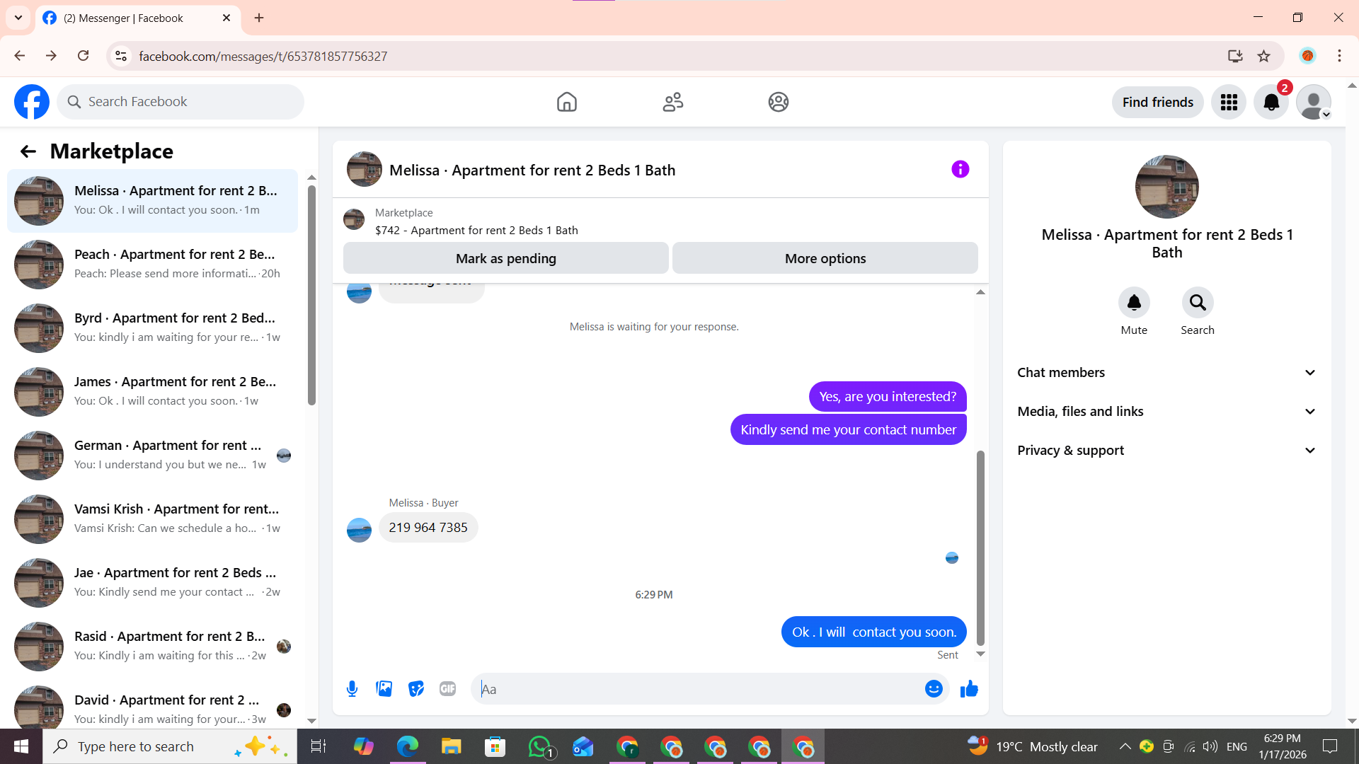Open the GIF picker icon
Image resolution: width=1359 pixels, height=764 pixels.
pos(447,688)
